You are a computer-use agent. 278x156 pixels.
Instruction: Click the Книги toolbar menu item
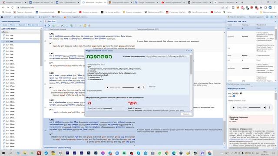coord(56,17)
